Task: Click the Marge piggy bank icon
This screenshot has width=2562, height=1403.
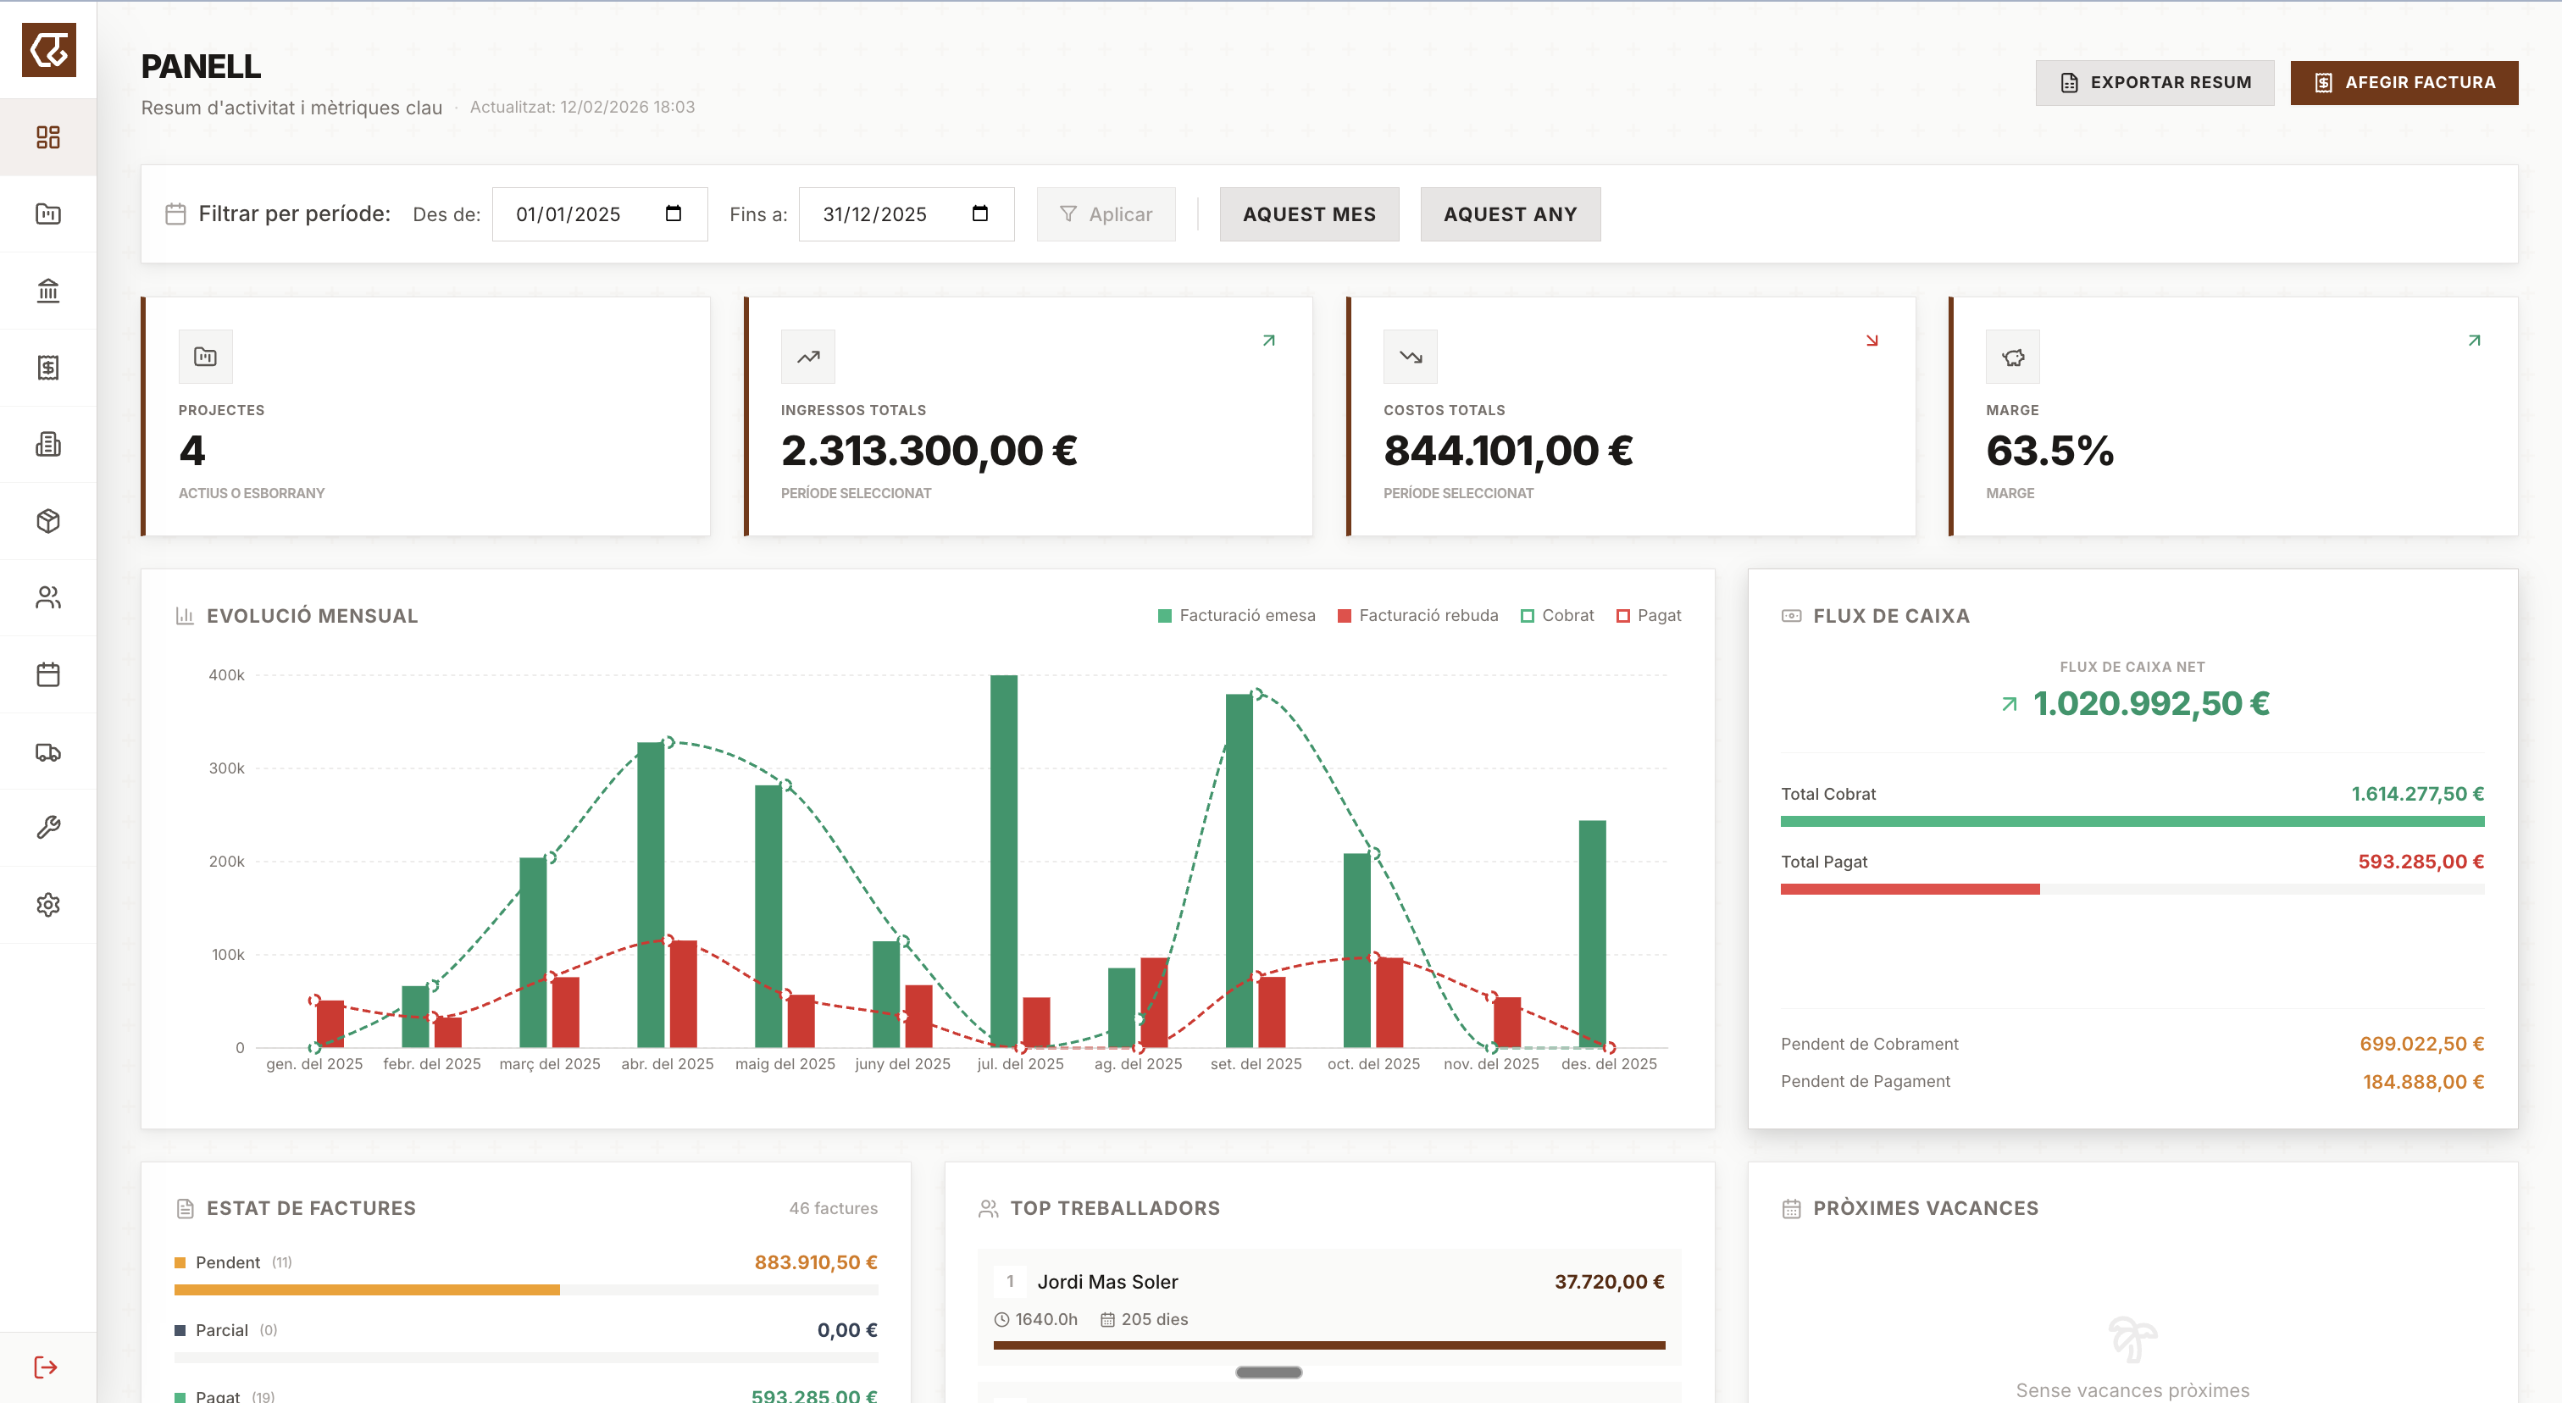Action: [2013, 356]
